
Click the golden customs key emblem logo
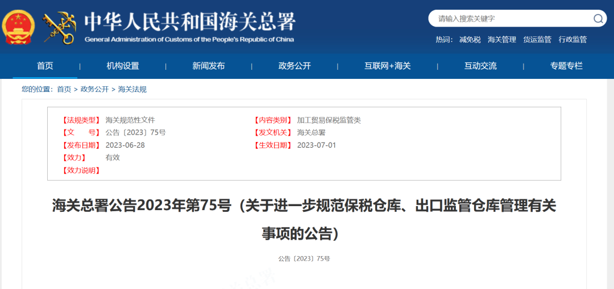[60, 27]
